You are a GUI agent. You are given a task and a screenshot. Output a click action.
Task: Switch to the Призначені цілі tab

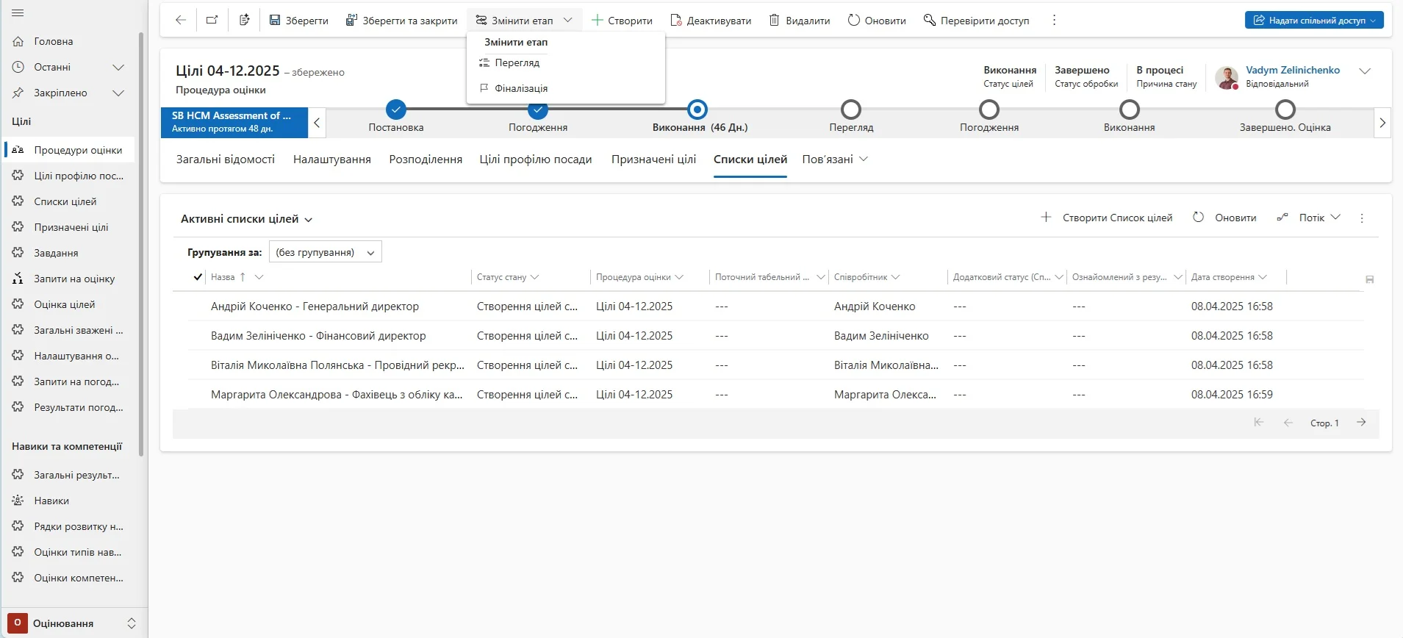pyautogui.click(x=653, y=159)
